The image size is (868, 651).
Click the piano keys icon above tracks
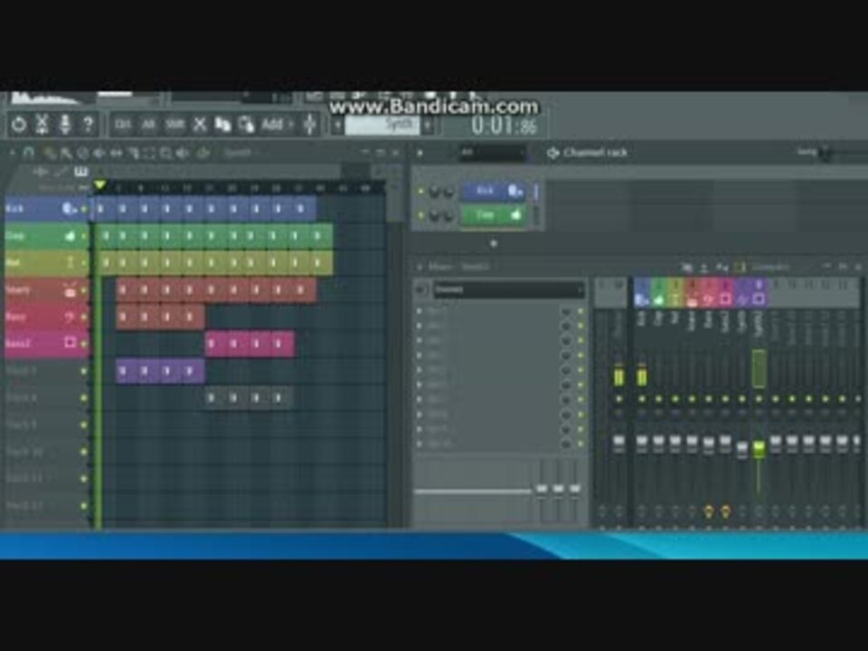point(80,172)
